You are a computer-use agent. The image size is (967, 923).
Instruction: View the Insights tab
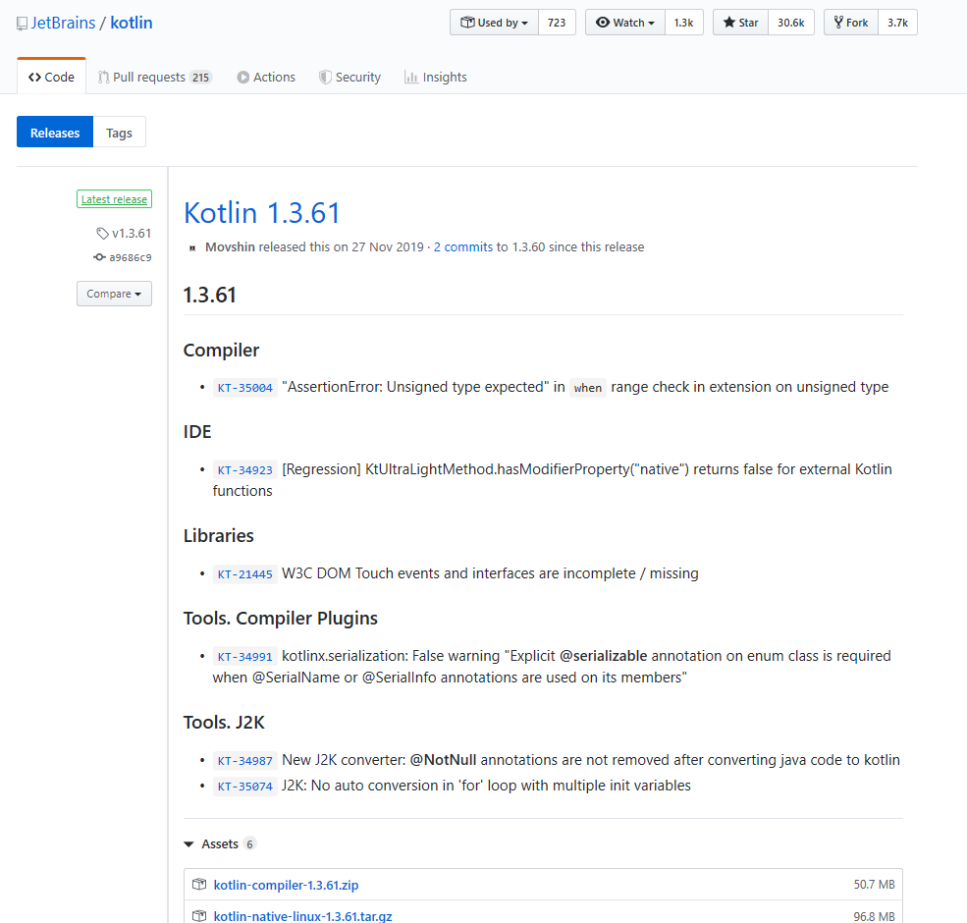click(x=436, y=78)
